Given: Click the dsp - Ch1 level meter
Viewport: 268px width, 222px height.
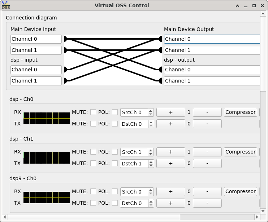Looking at the screenshot, I should click(x=47, y=158).
